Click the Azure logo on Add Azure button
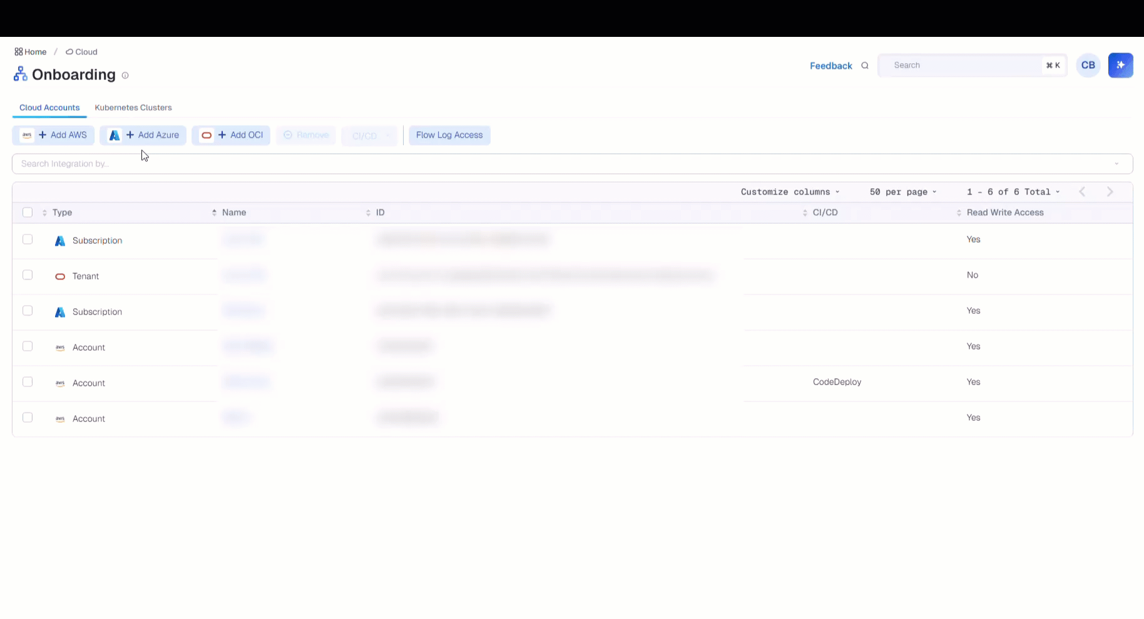Viewport: 1144px width, 619px height. (115, 135)
